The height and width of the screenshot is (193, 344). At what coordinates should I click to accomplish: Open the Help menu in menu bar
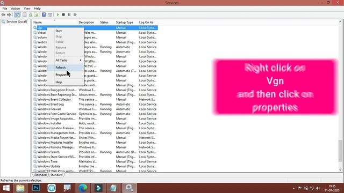pos(37,9)
